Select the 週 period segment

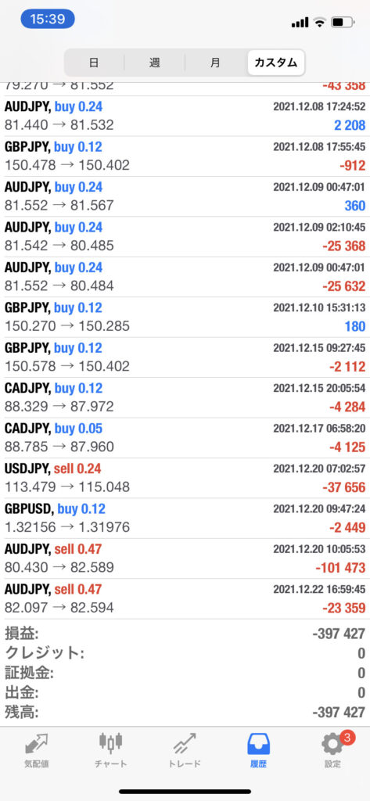(x=154, y=63)
